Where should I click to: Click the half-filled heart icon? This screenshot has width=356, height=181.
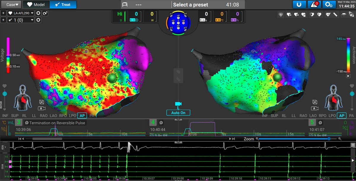312,14
